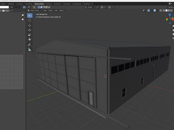Click the camera view gizmo icon
The height and width of the screenshot is (130, 174).
tap(173, 34)
